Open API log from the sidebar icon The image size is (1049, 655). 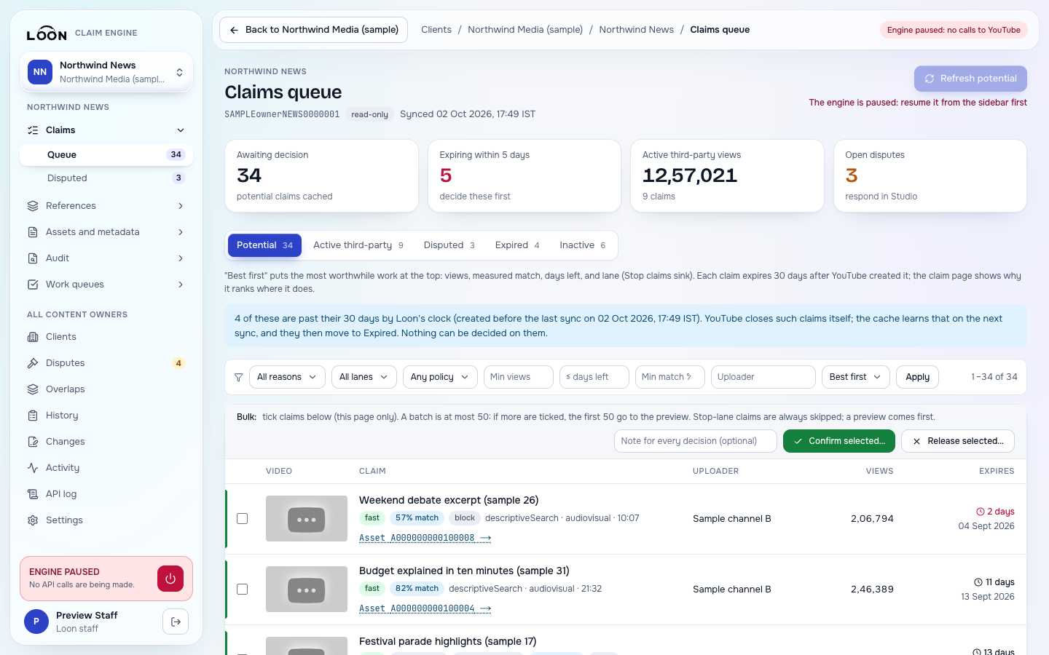click(x=33, y=494)
